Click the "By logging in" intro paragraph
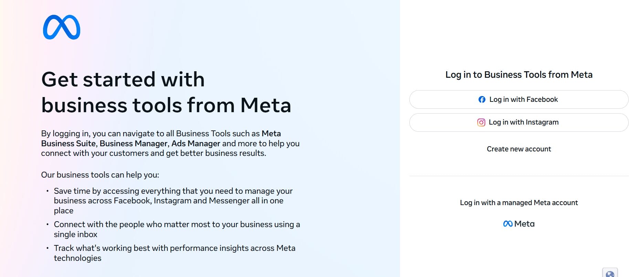This screenshot has width=629, height=277. click(170, 143)
